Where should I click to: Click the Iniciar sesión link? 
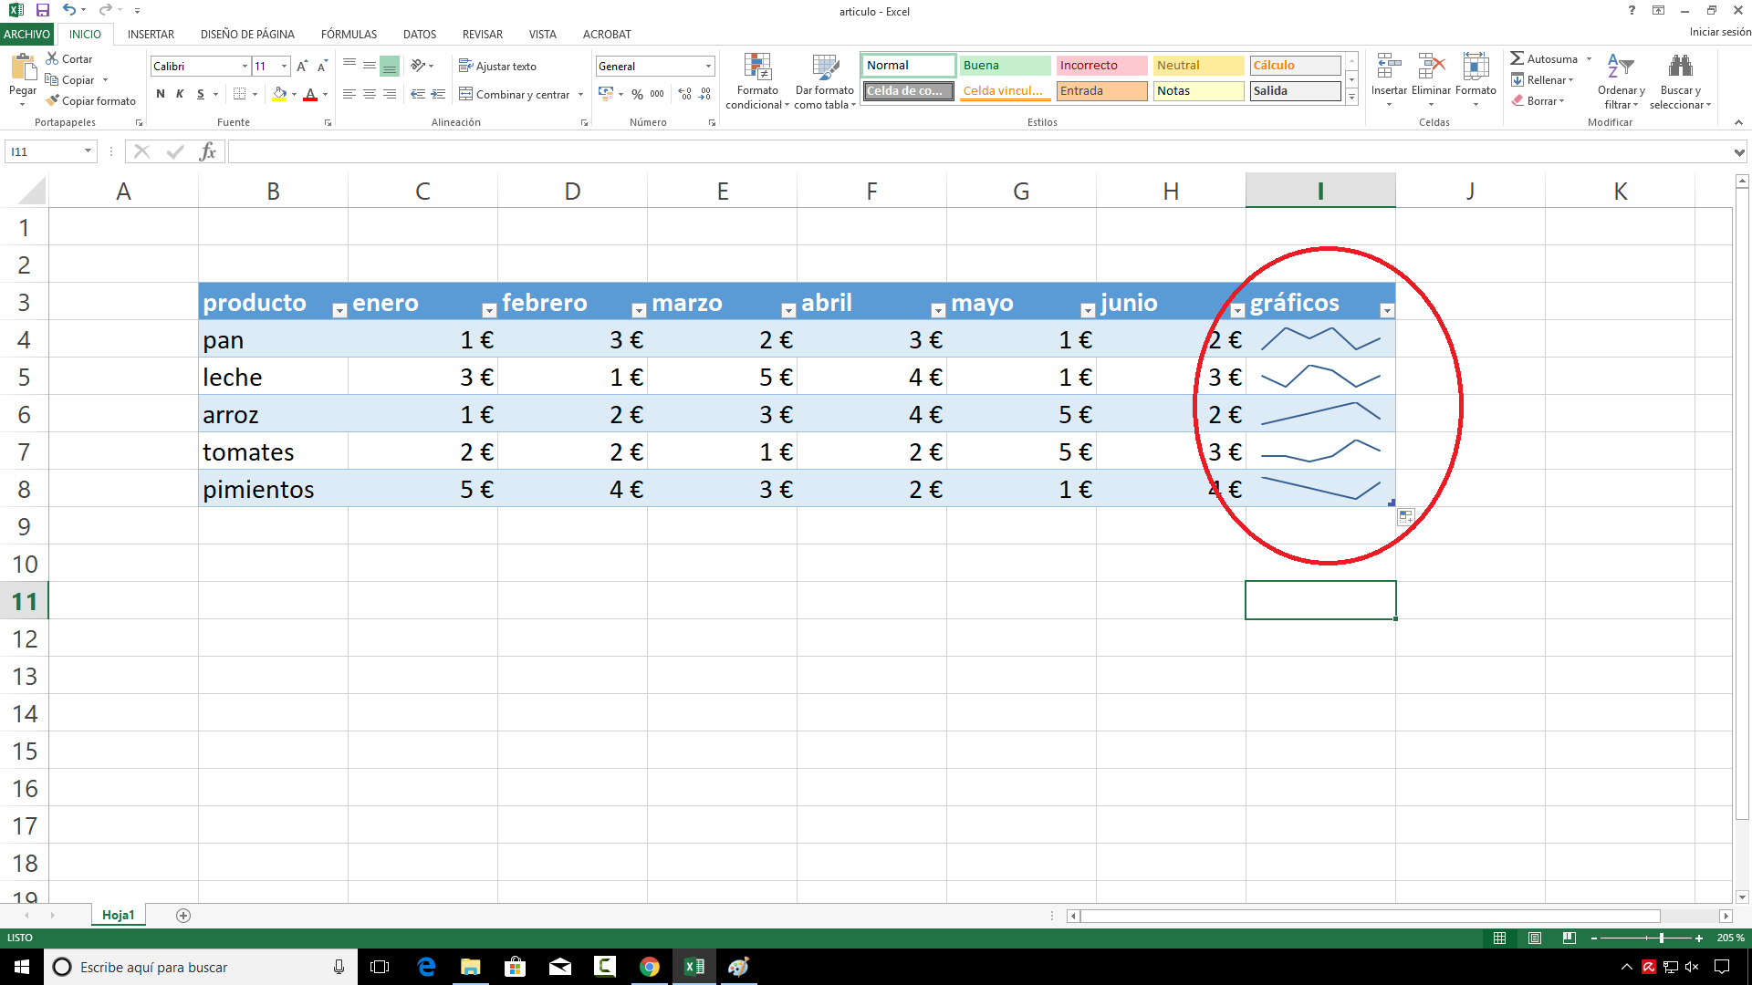[x=1719, y=32]
